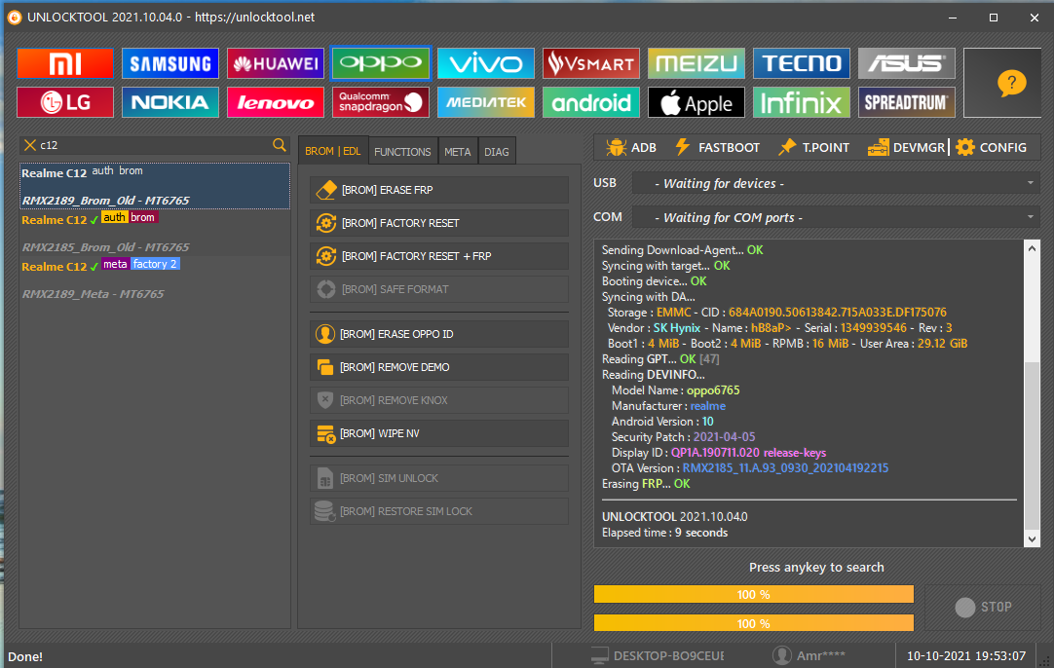Choose the Samsung brand tile

170,64
